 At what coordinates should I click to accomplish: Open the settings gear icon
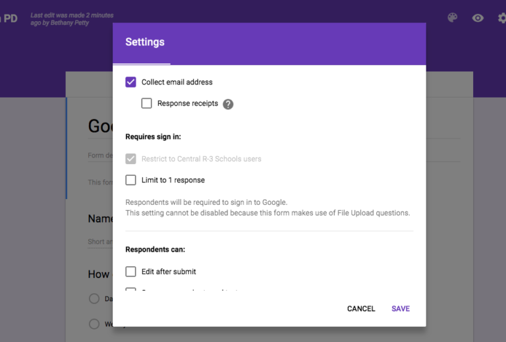click(502, 18)
